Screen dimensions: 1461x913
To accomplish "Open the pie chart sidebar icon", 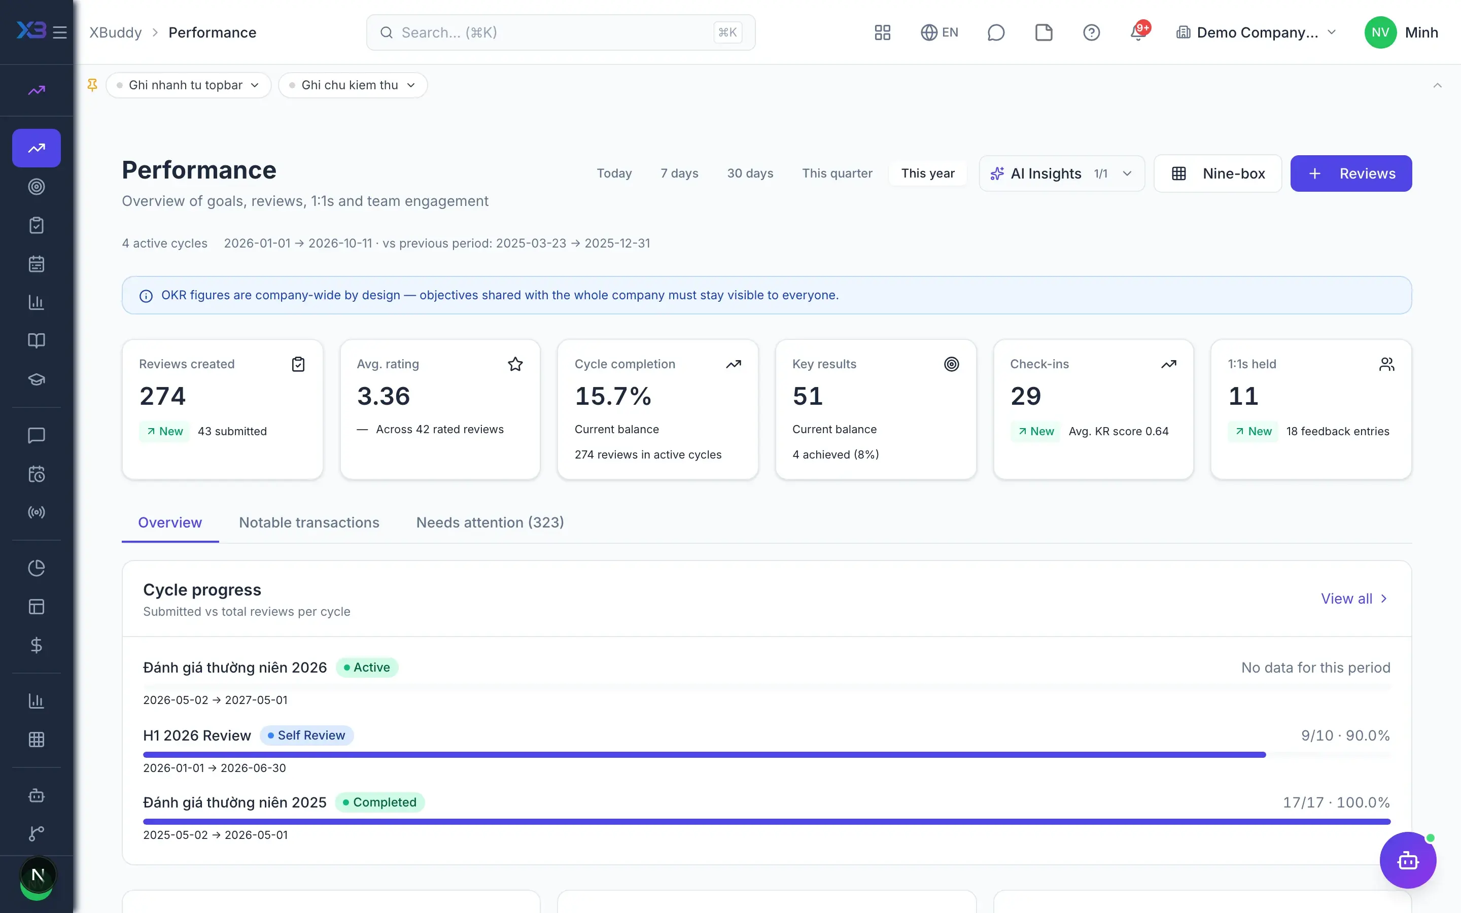I will 36,568.
